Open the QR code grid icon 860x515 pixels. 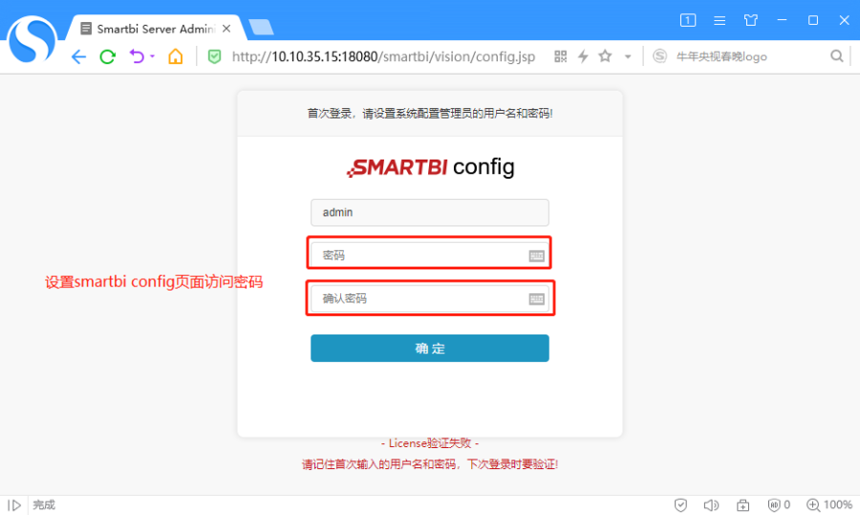click(560, 56)
